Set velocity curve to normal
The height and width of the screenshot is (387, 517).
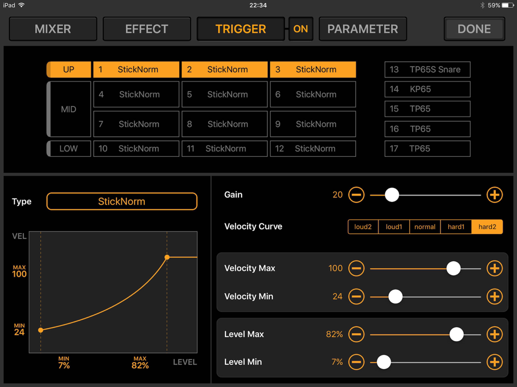pyautogui.click(x=425, y=227)
